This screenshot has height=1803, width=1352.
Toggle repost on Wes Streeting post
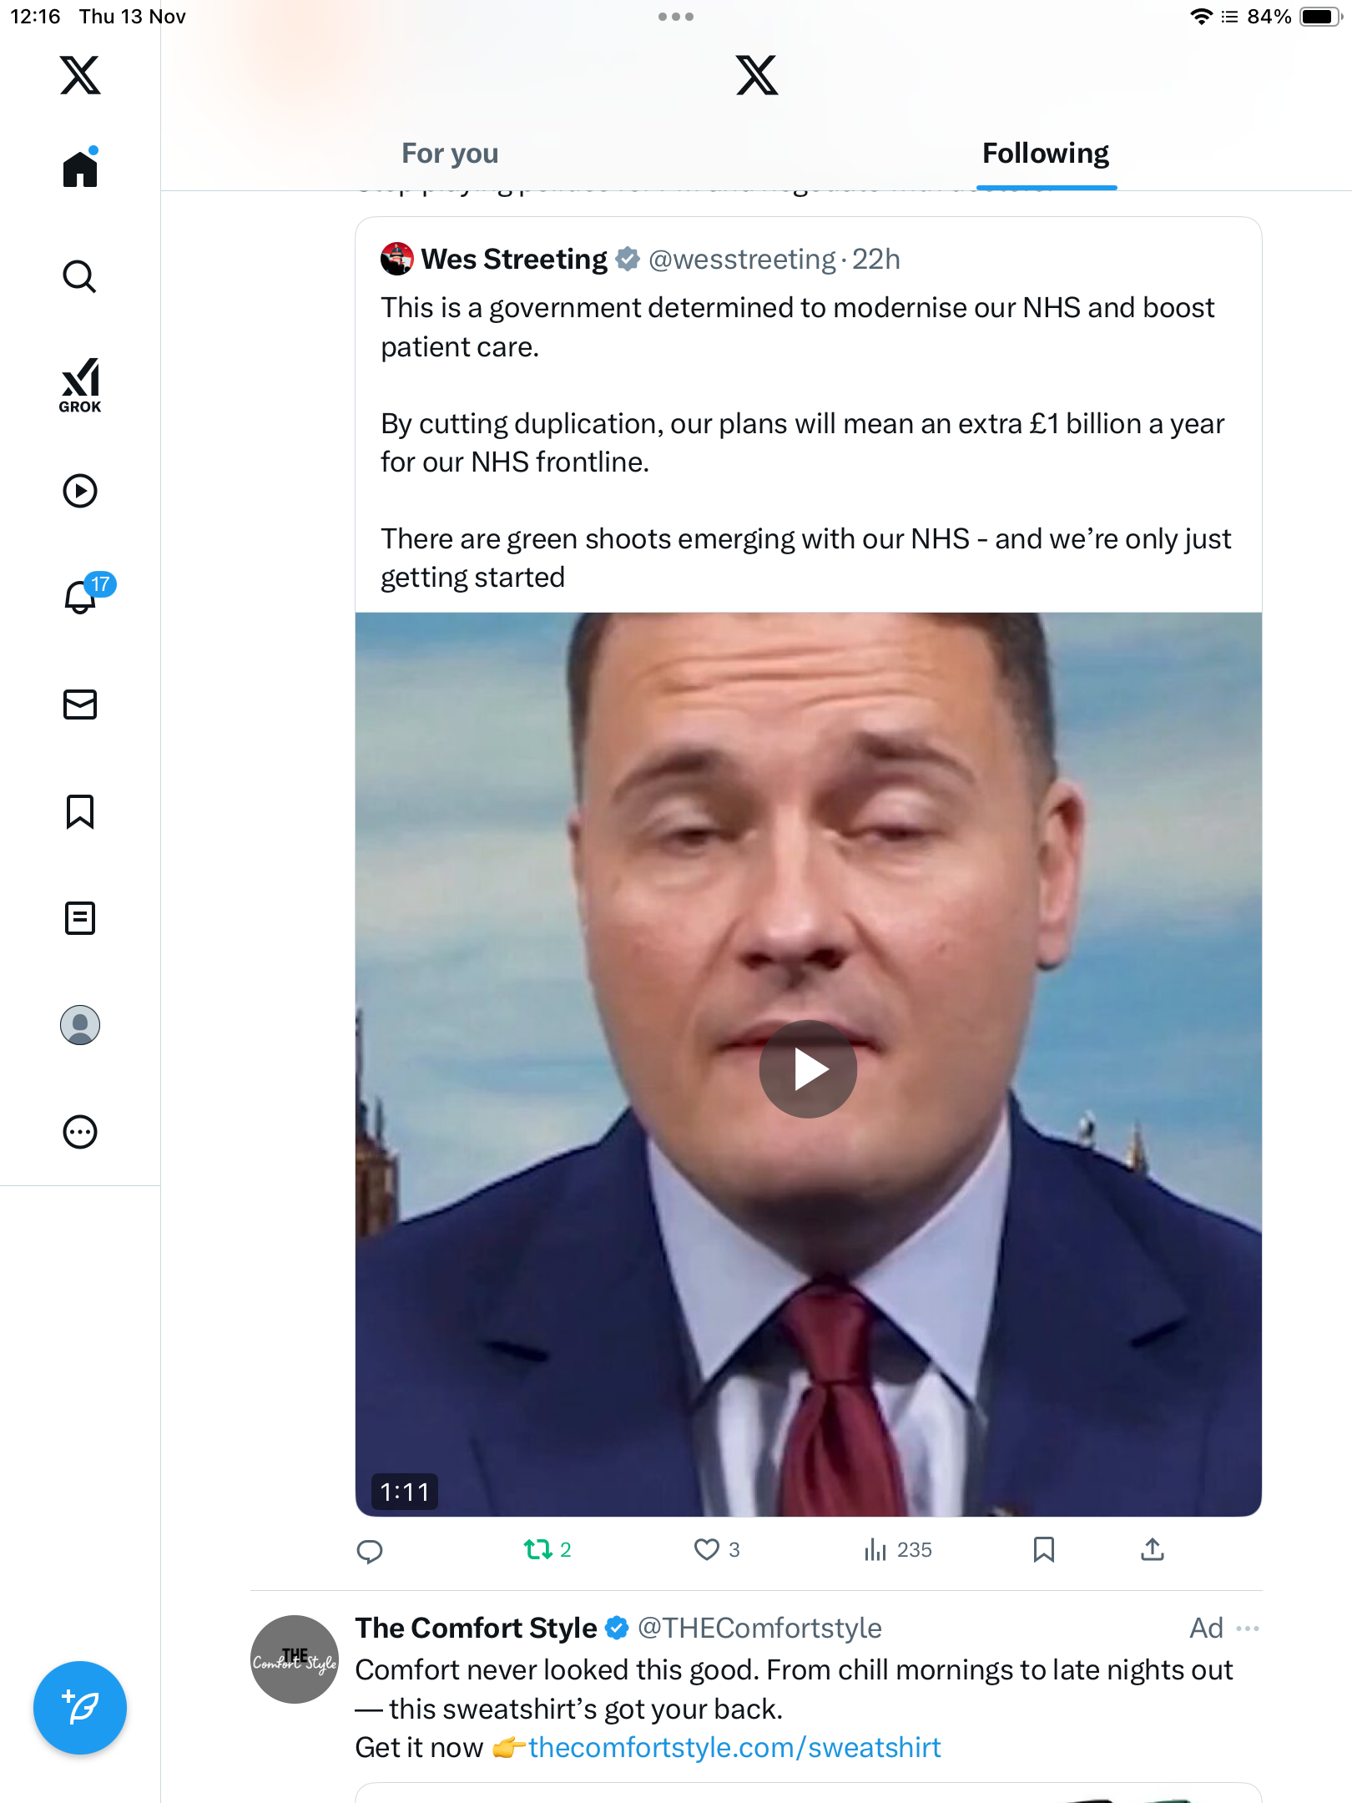point(538,1550)
